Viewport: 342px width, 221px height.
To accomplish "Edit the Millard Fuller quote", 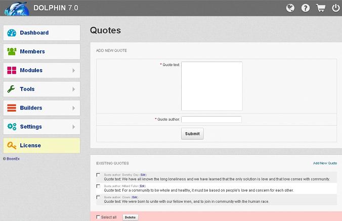I will (142, 186).
